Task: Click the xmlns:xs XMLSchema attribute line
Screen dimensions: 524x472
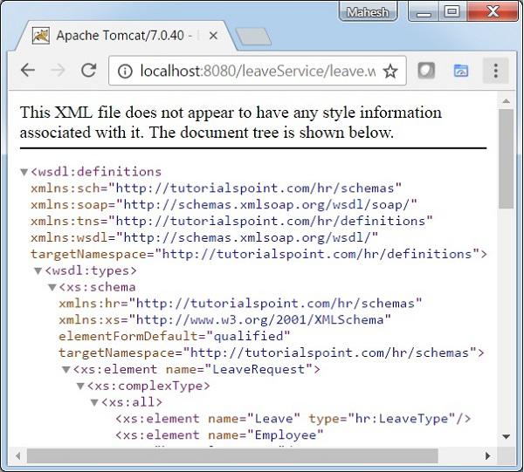Action: [225, 320]
